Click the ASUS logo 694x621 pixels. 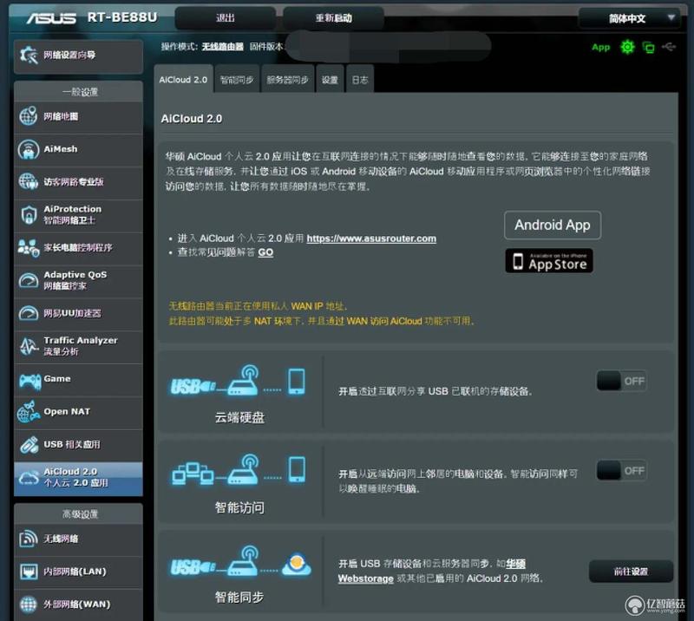pos(51,18)
